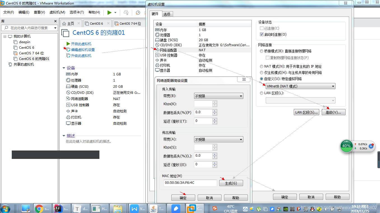
Task: Click the send Ctrl+Alt+Del toolbar icon
Action: 126,13
